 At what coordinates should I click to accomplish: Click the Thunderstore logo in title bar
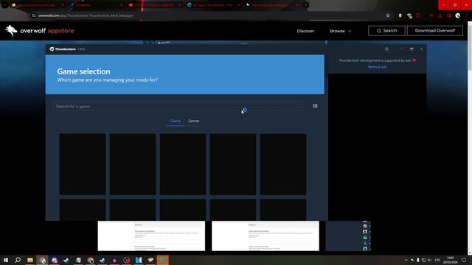pos(63,49)
